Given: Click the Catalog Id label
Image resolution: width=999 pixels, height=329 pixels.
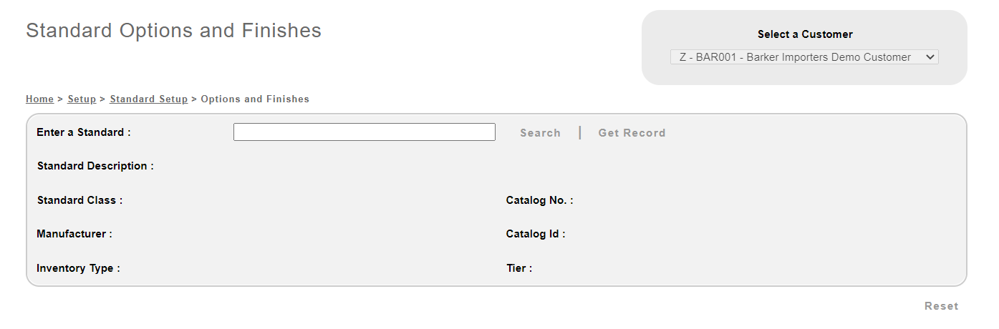Looking at the screenshot, I should point(535,234).
